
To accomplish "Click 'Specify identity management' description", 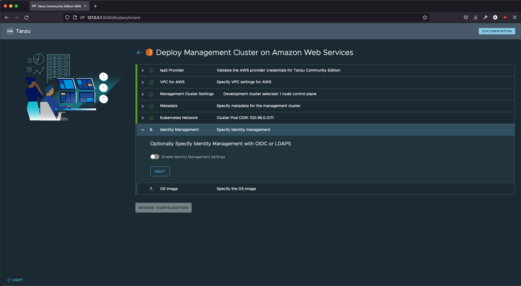I will pyautogui.click(x=243, y=130).
